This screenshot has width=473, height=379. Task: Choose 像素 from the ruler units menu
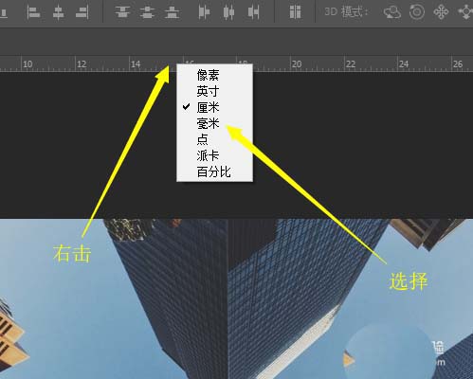214,75
